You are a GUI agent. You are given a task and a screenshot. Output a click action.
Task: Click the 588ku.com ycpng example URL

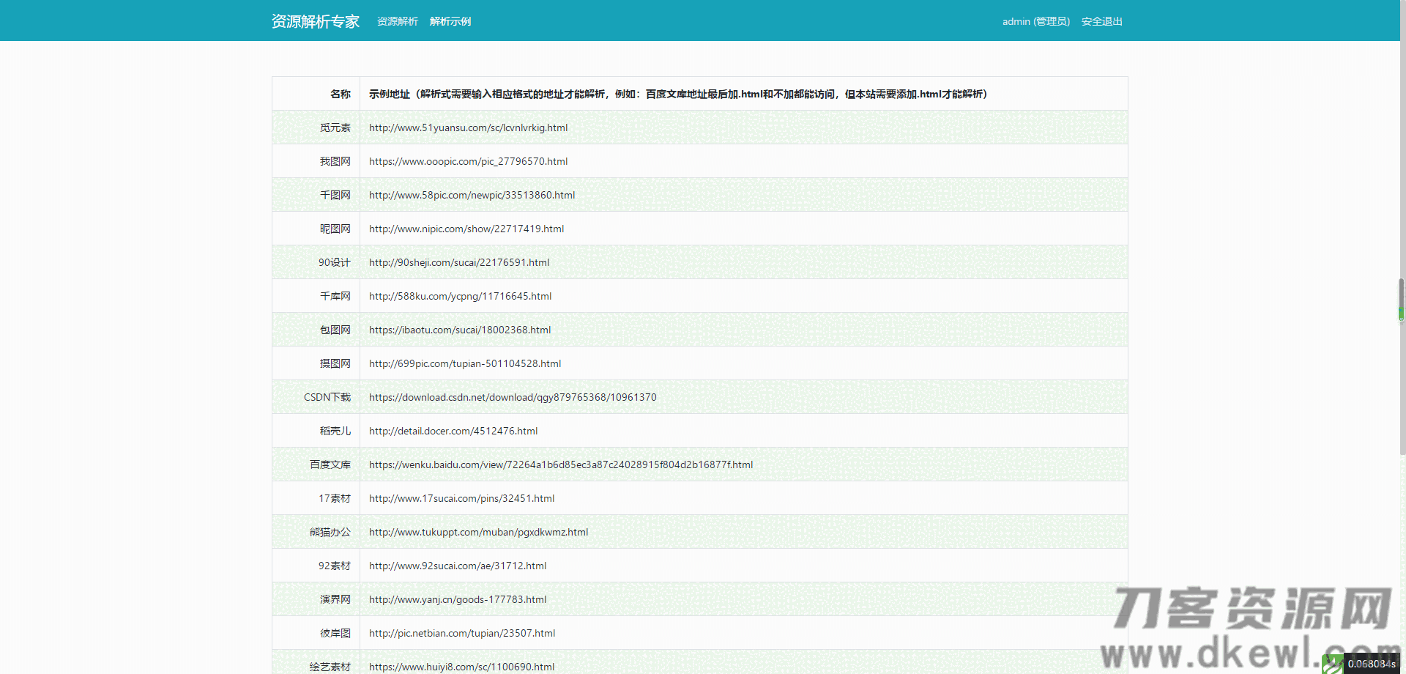460,296
